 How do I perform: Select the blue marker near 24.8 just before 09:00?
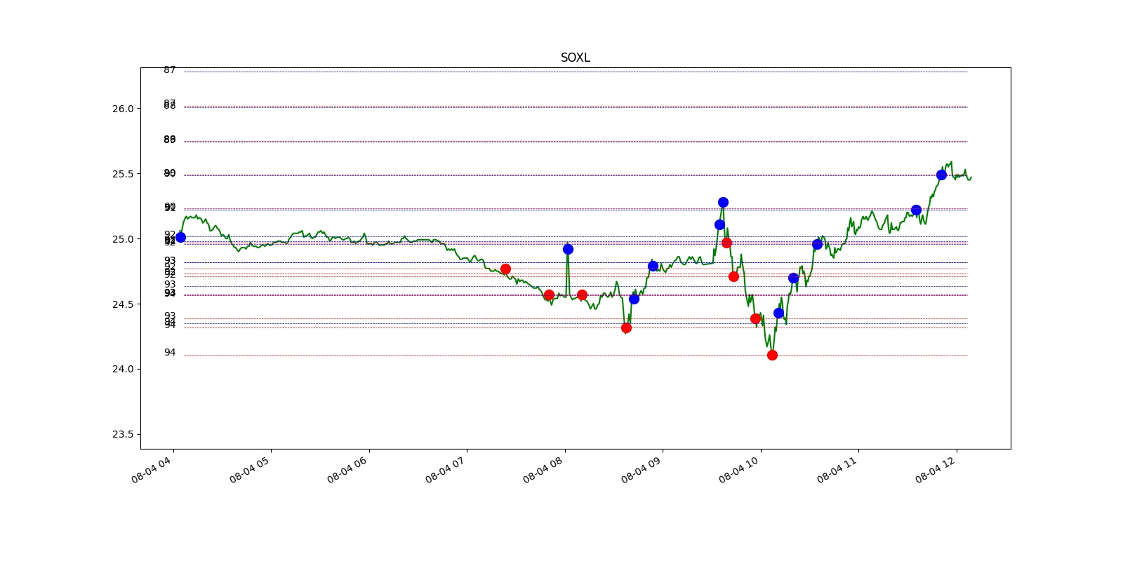coord(653,266)
